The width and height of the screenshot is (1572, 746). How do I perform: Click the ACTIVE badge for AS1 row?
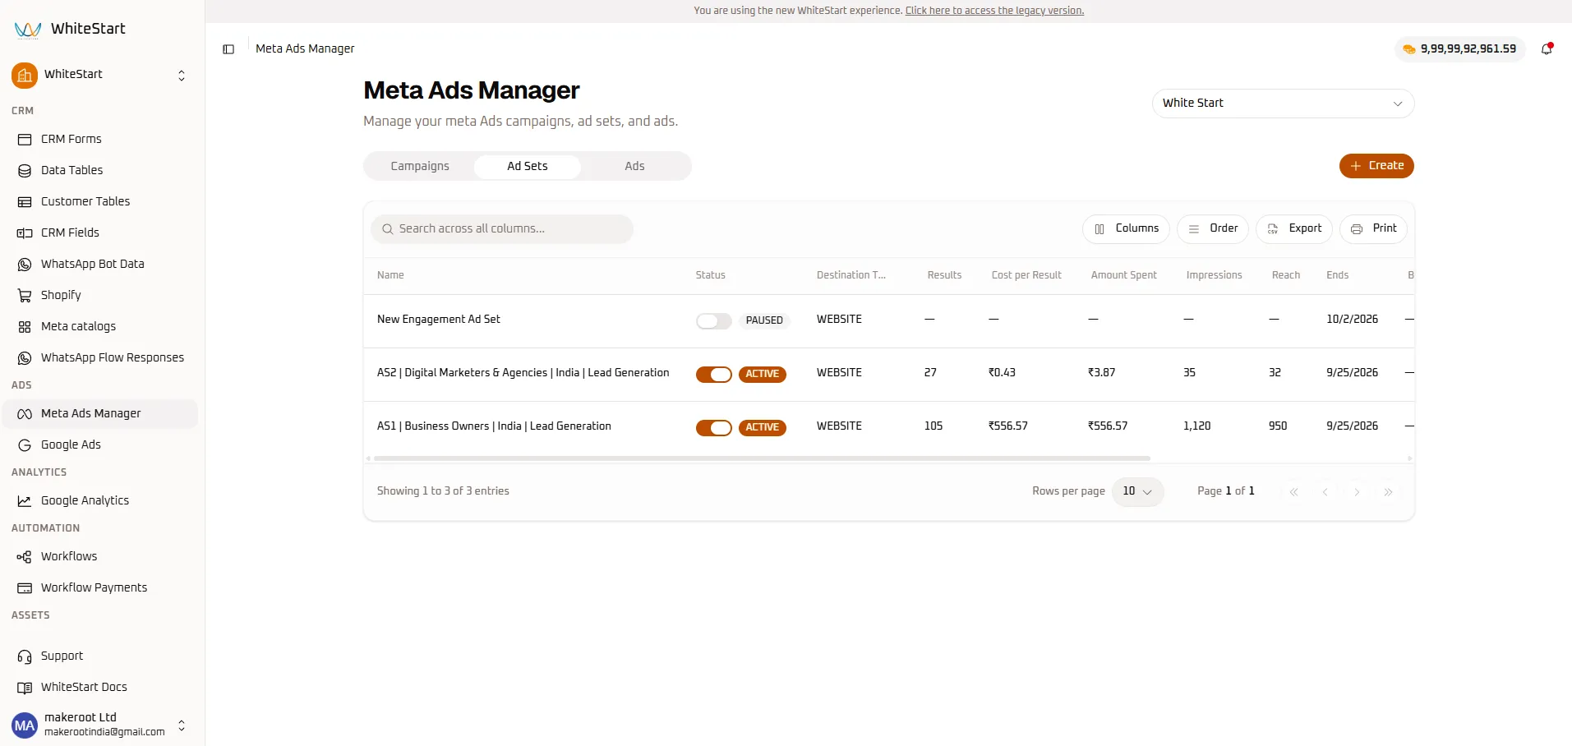click(x=763, y=427)
